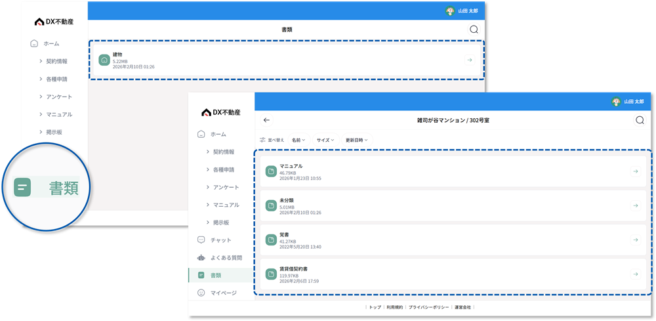The height and width of the screenshot is (321, 656).
Task: Open the 運営会社 footer link
Action: [x=462, y=307]
